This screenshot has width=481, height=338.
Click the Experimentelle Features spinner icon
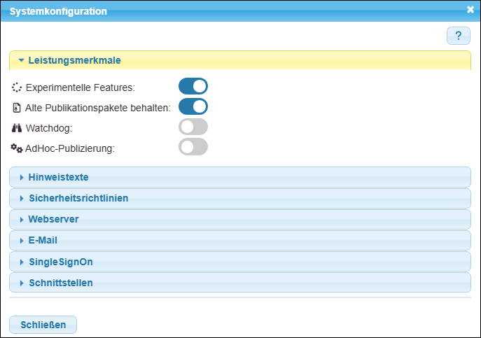click(17, 87)
